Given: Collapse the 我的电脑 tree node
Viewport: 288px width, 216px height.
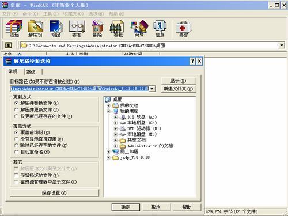Looking at the screenshot, I should 108,111.
